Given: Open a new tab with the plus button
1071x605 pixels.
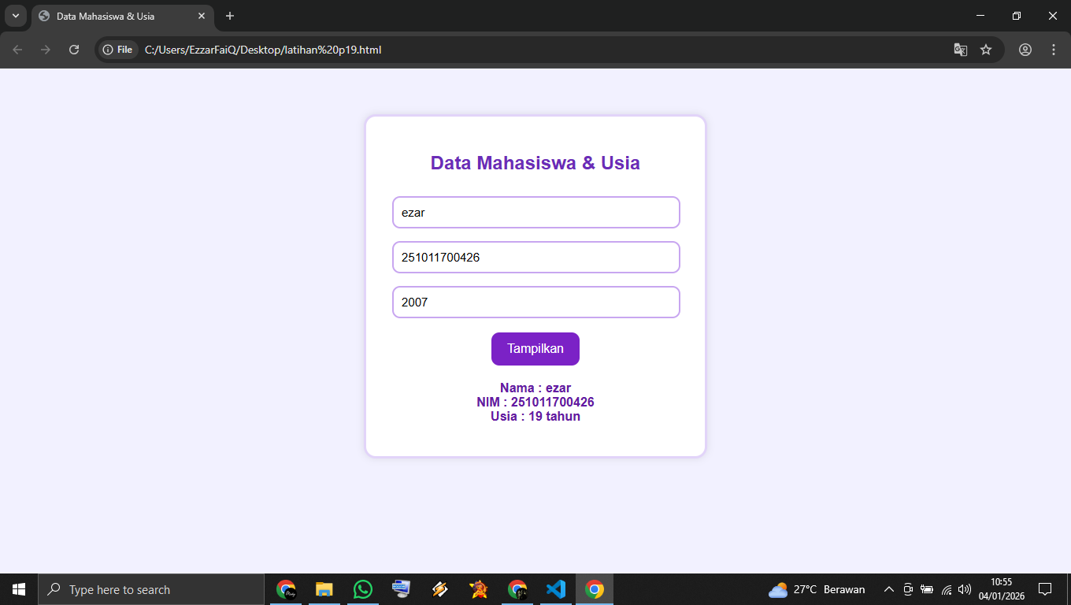Looking at the screenshot, I should [230, 16].
